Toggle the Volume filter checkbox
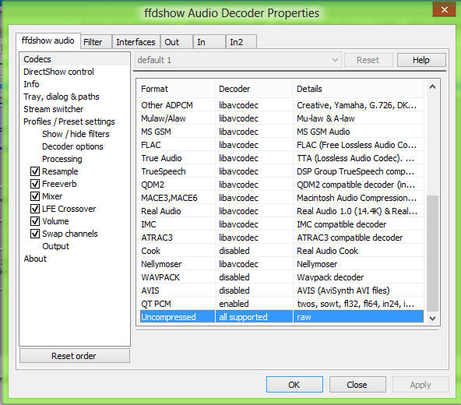Screen dimensions: 461x405 (35, 221)
